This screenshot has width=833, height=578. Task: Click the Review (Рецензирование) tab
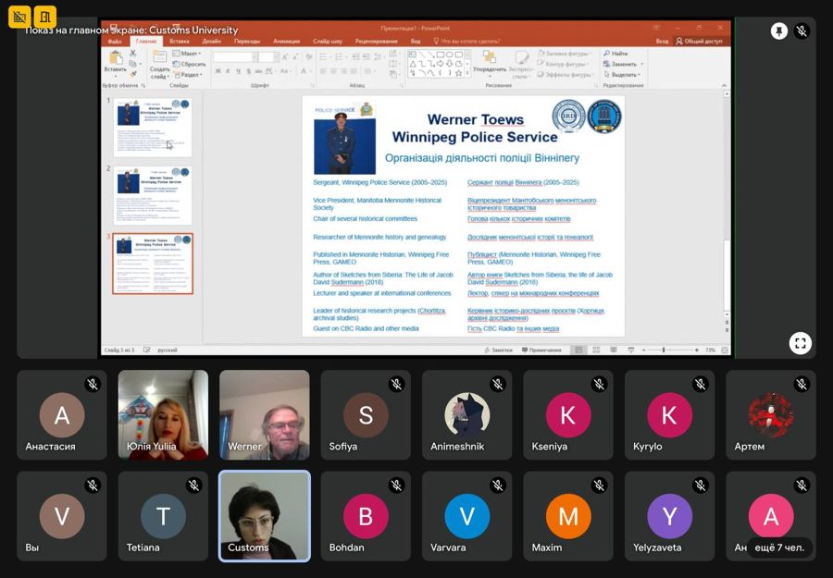376,41
